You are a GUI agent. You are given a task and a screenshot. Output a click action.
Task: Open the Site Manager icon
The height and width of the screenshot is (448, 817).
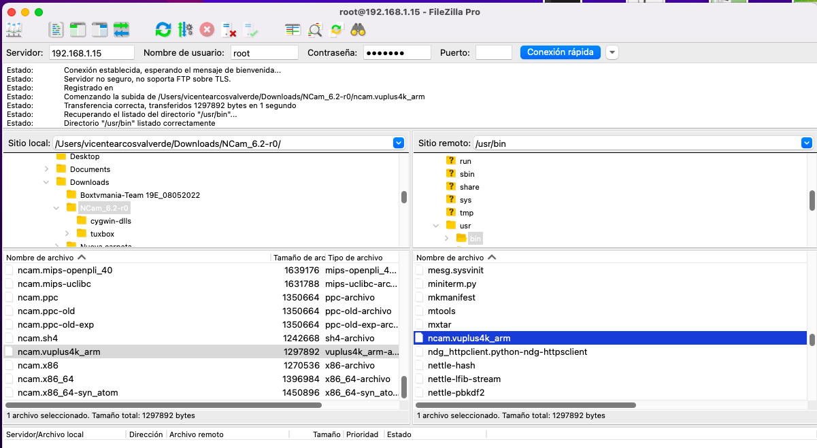click(14, 29)
